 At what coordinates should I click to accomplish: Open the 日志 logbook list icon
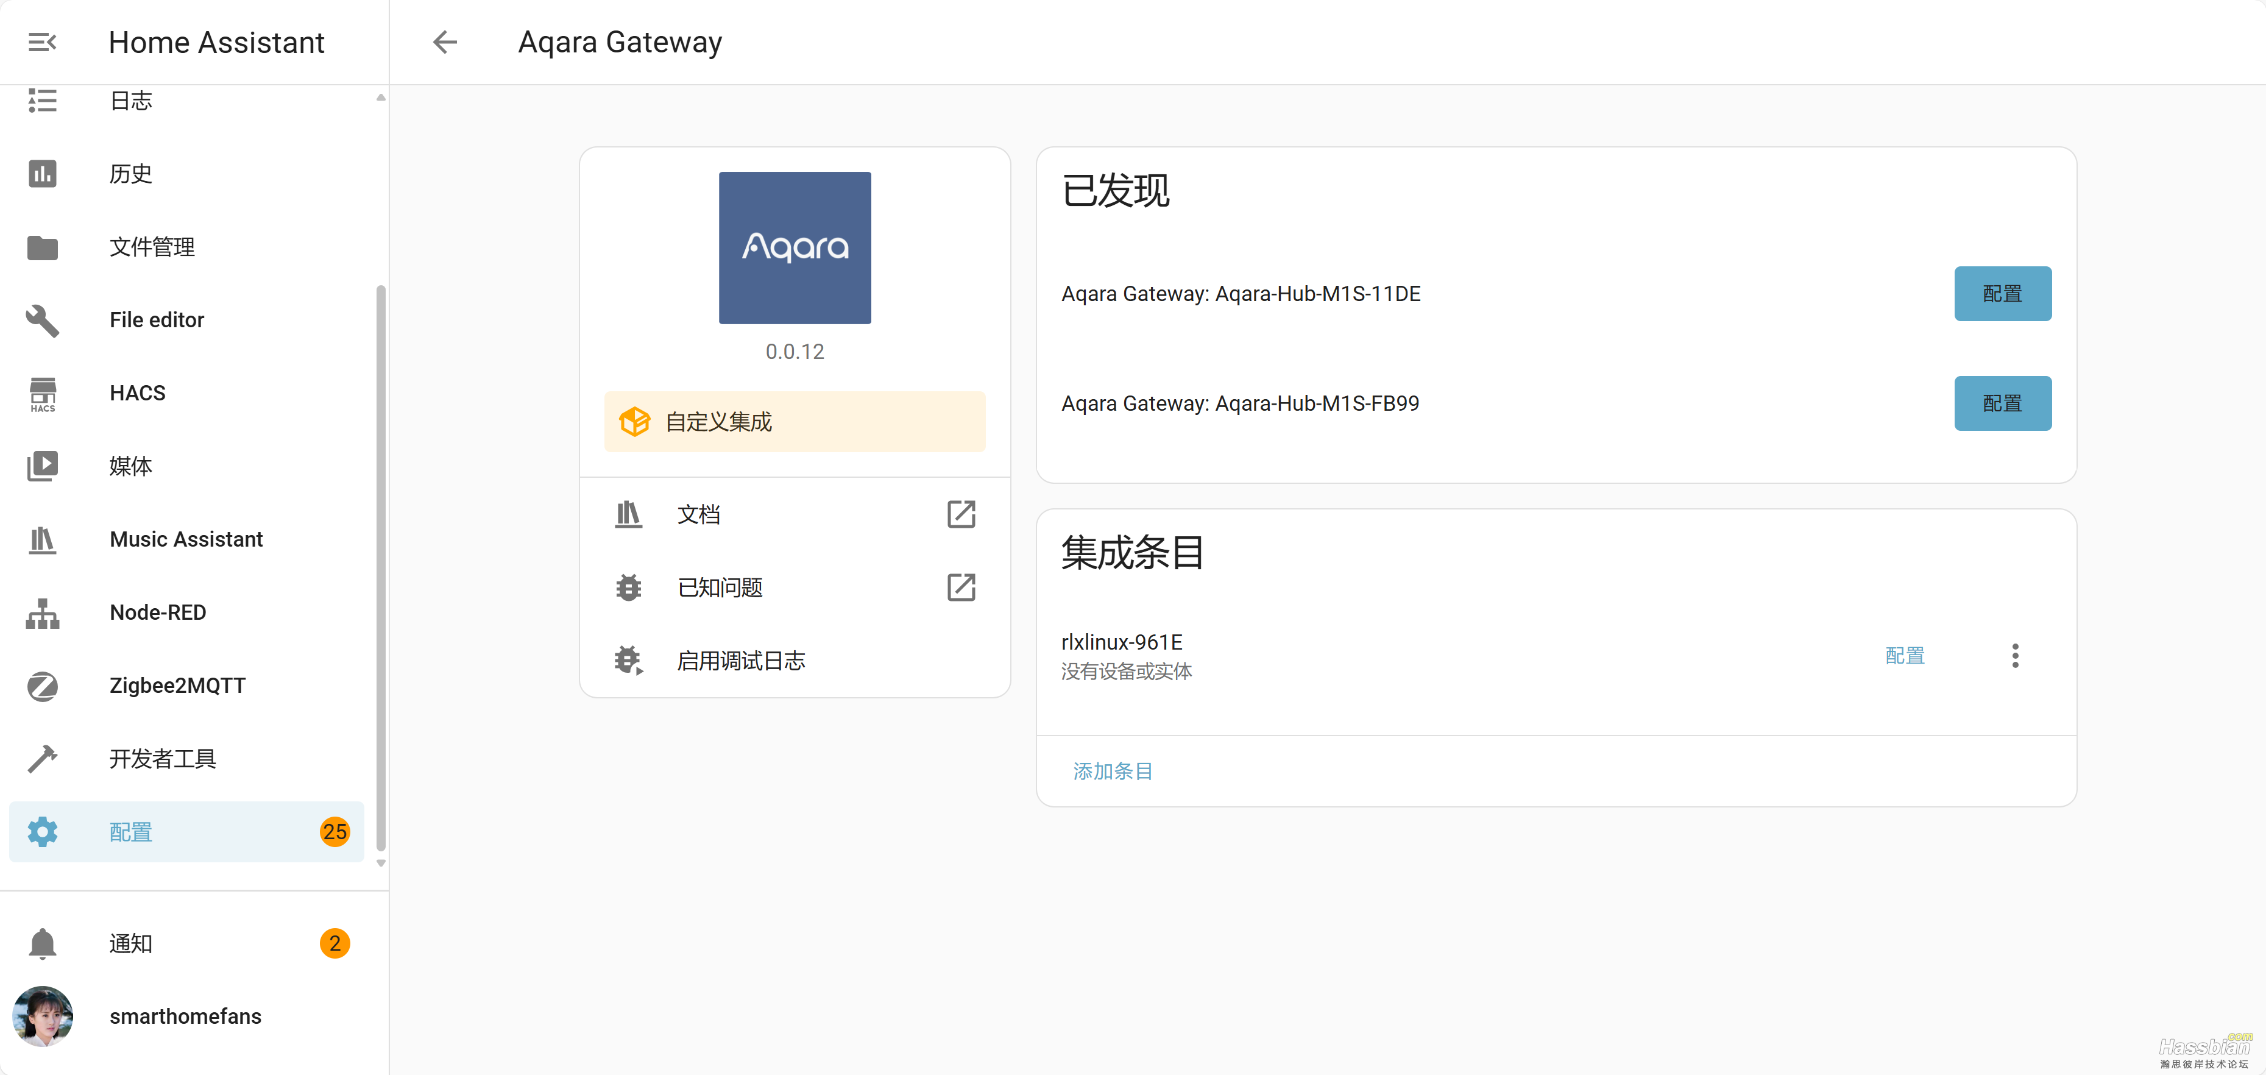(42, 101)
